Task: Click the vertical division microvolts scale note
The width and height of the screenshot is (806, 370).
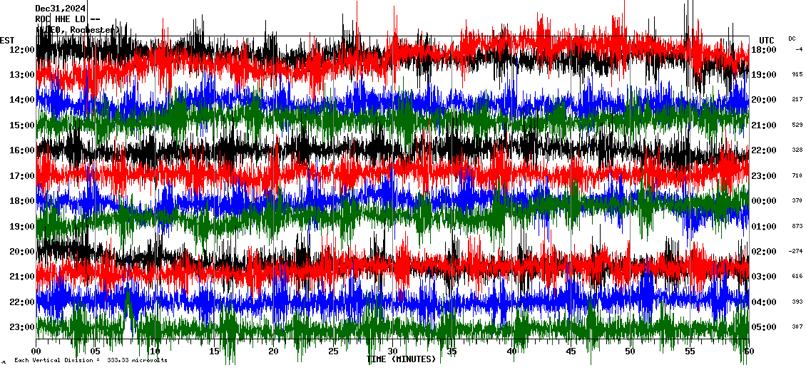Action: (91, 361)
